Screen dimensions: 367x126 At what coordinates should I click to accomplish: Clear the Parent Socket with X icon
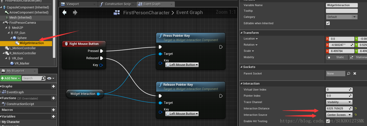355,73
